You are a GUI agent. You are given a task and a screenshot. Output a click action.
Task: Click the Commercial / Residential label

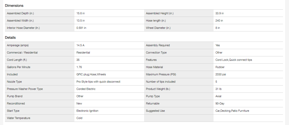point(22,52)
